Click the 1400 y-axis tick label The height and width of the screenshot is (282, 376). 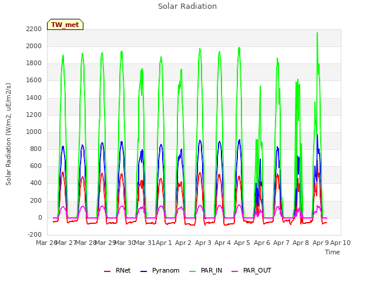coord(34,98)
